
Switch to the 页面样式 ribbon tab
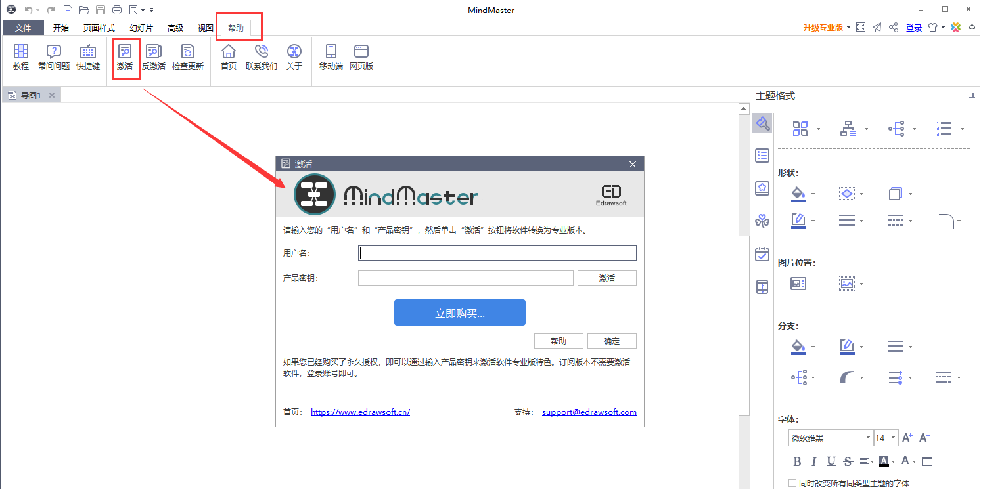pos(99,28)
